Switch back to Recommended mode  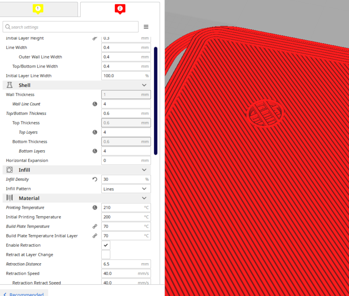coord(24,294)
